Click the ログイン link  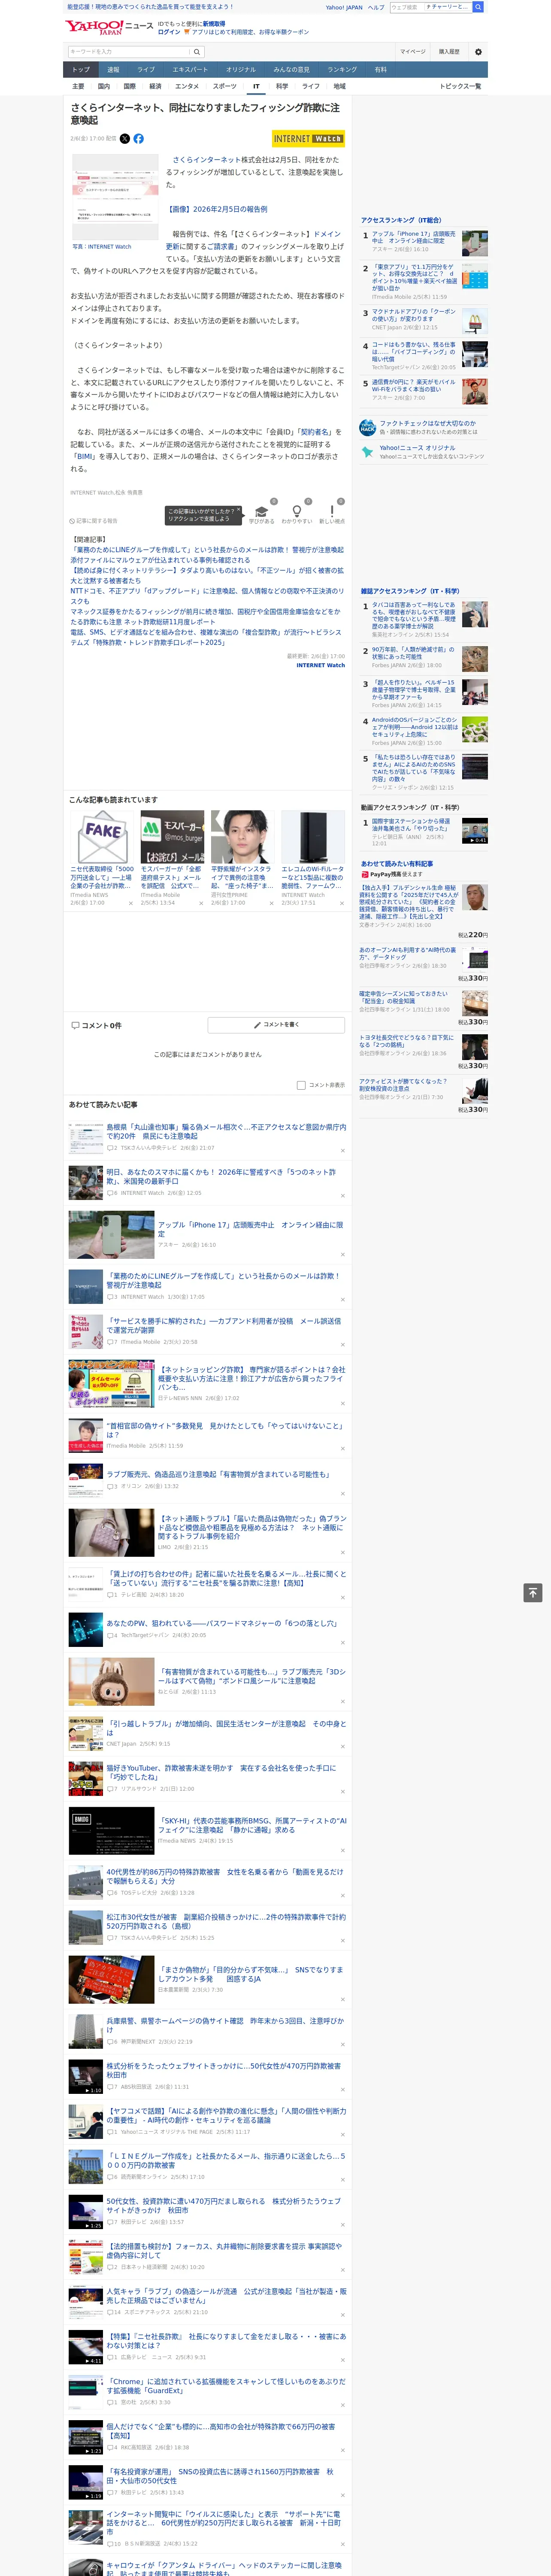tap(169, 32)
